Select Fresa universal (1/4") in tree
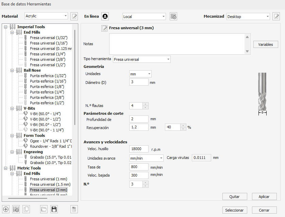The width and height of the screenshot is (285, 217). click(x=48, y=54)
